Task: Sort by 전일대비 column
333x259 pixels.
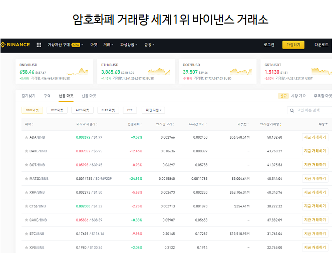Action: tap(135, 124)
